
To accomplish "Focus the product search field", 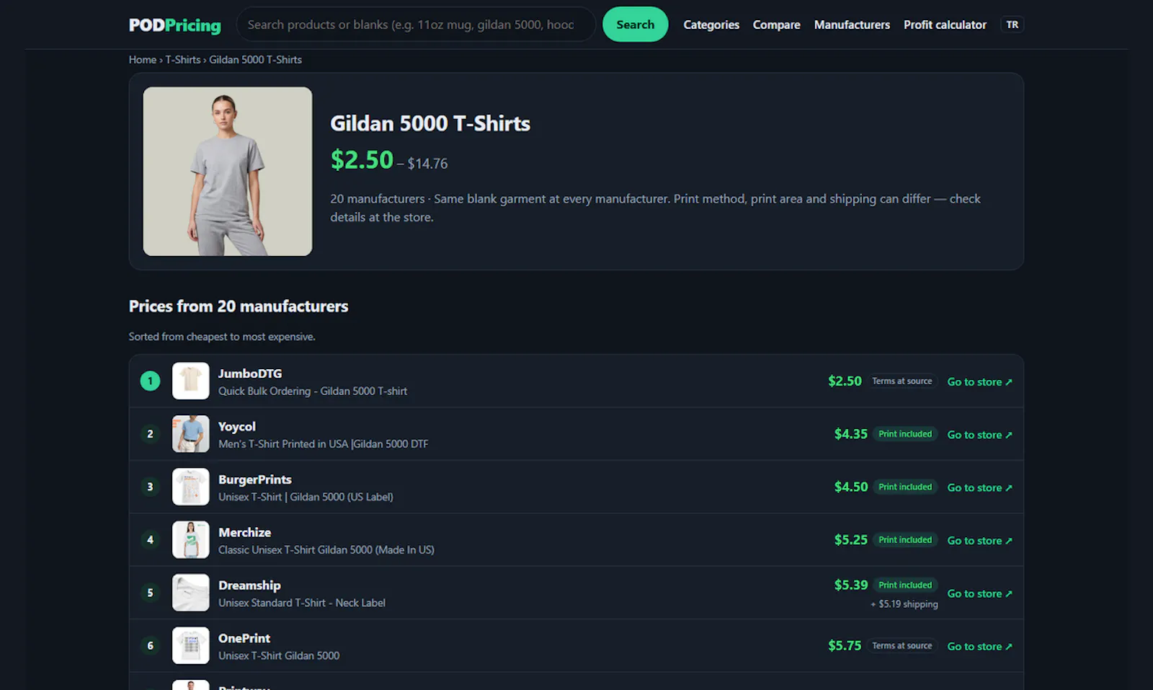I will click(416, 25).
